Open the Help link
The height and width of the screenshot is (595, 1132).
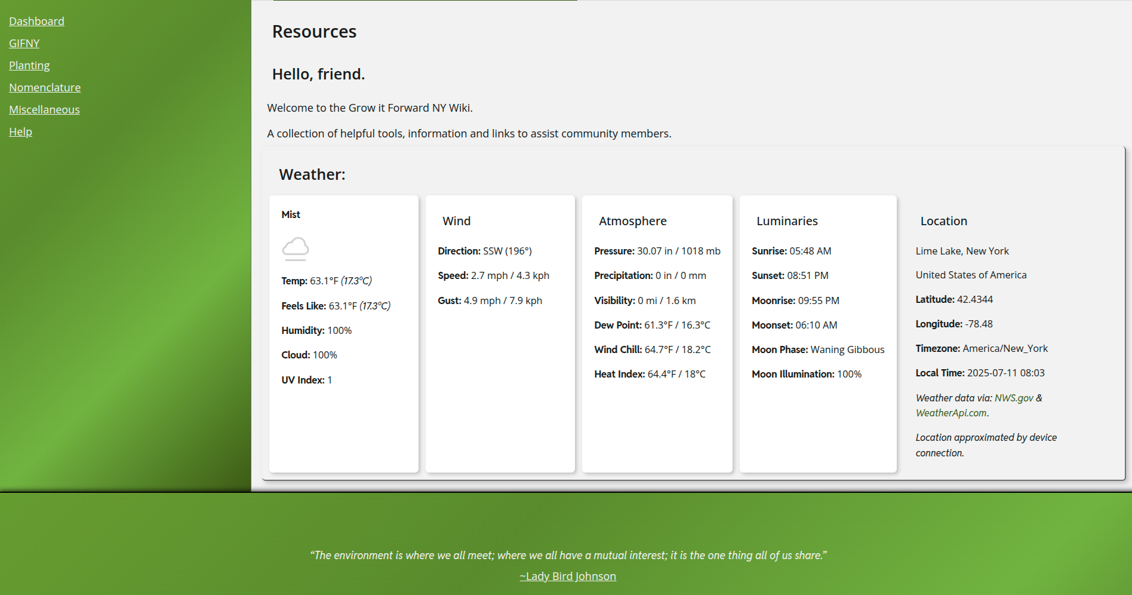tap(20, 132)
